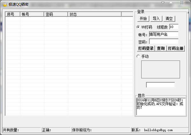Screen dimensions: 191x135
Task: Click the 密码 password field
Action: tap(164, 41)
